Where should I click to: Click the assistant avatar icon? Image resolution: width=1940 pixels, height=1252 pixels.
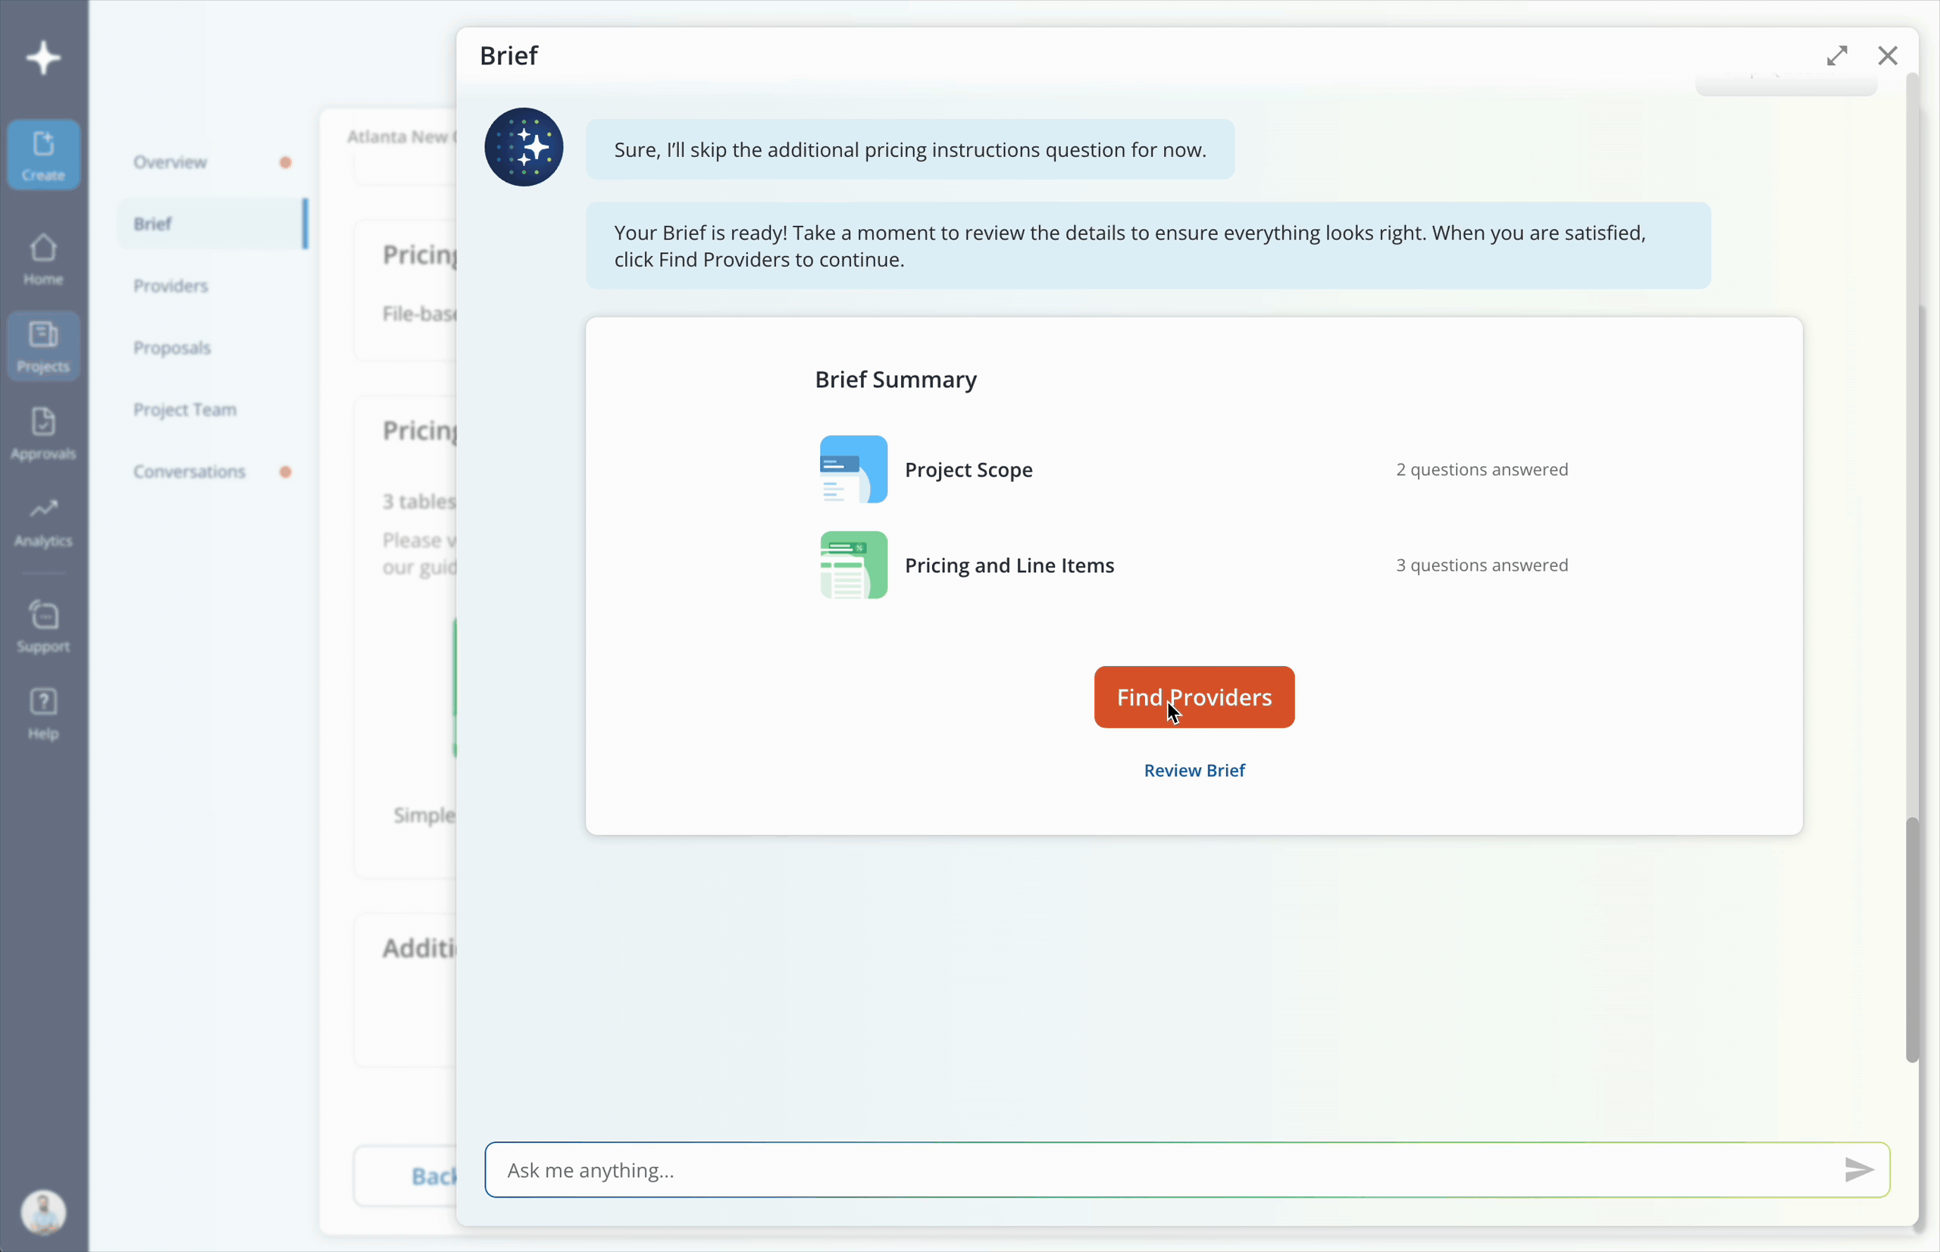524,147
